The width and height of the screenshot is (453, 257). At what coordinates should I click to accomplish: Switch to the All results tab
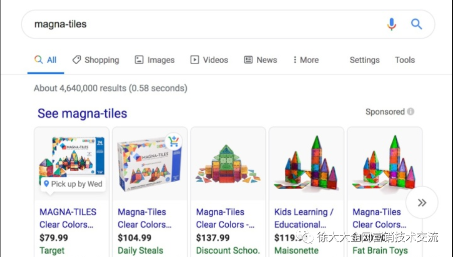pyautogui.click(x=46, y=60)
